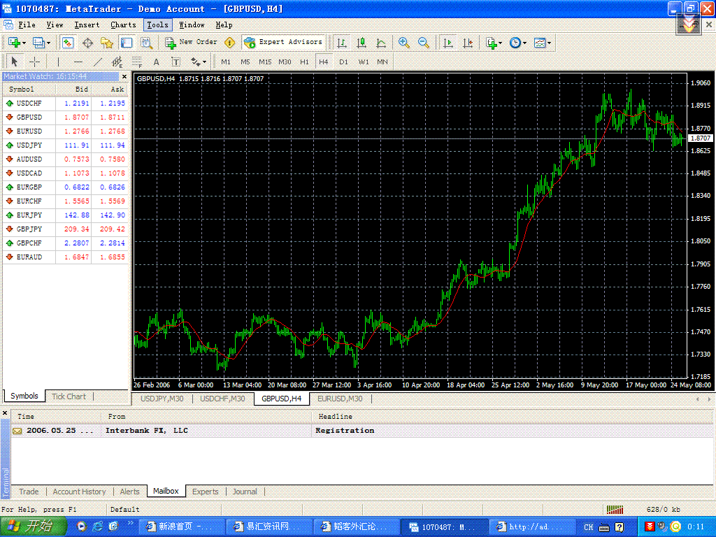This screenshot has height=537, width=716.
Task: Open the Strategy Tester icon
Action: point(146,43)
